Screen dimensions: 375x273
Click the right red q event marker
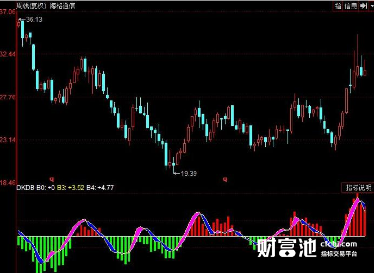[225, 179]
